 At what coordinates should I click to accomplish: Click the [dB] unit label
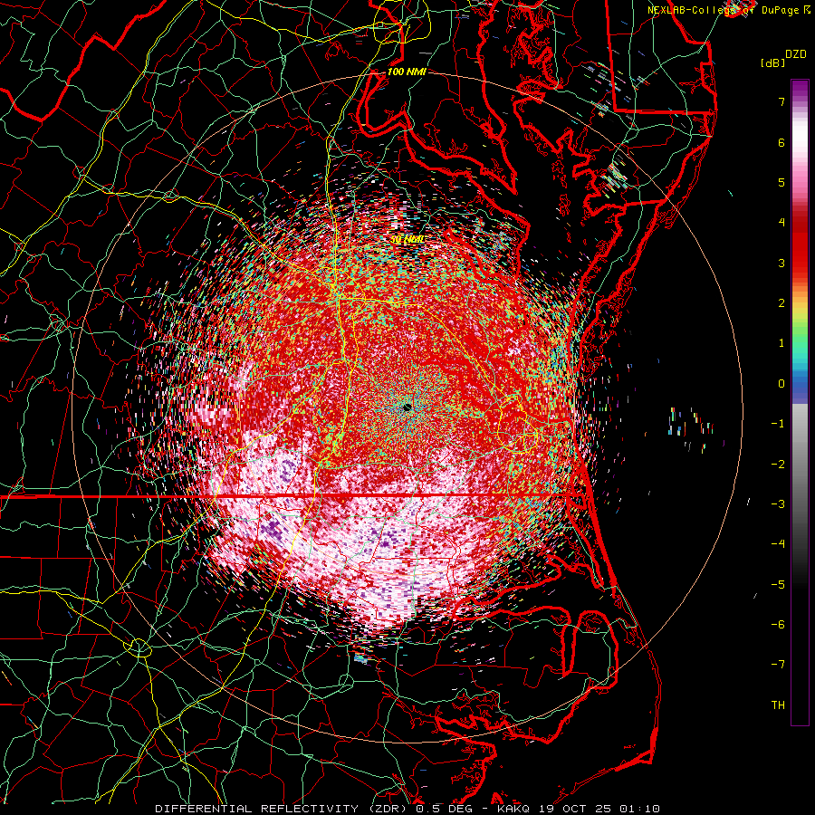[772, 62]
